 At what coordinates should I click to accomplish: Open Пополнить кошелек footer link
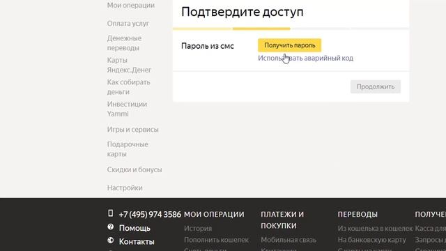pos(217,240)
